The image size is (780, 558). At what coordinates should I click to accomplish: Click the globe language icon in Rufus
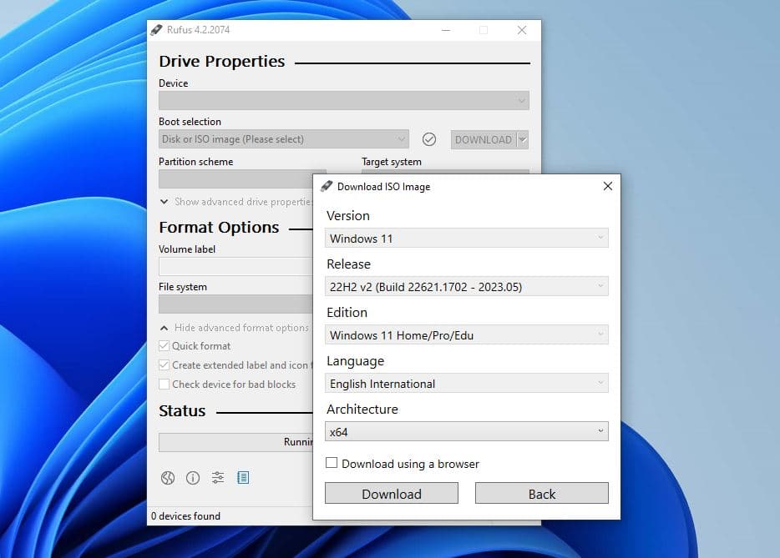168,478
